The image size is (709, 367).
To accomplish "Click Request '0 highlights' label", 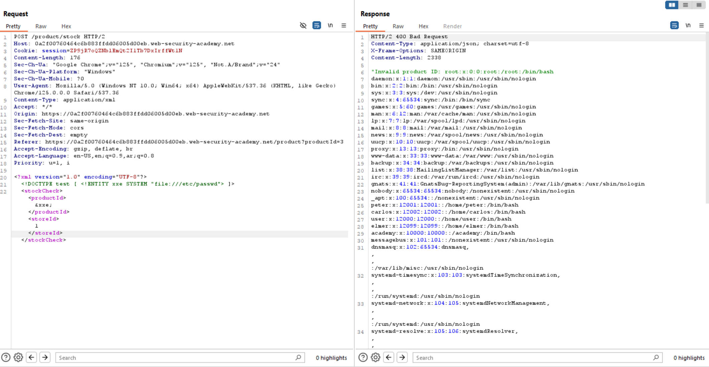I will pos(331,358).
